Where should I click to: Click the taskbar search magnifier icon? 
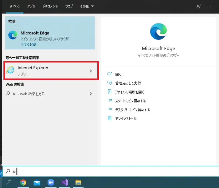point(9,182)
